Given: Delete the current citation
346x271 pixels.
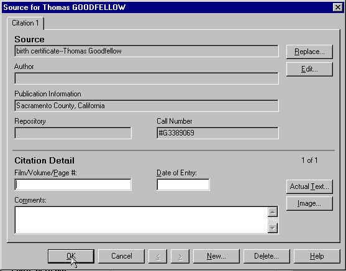Looking at the screenshot, I should pos(266,256).
